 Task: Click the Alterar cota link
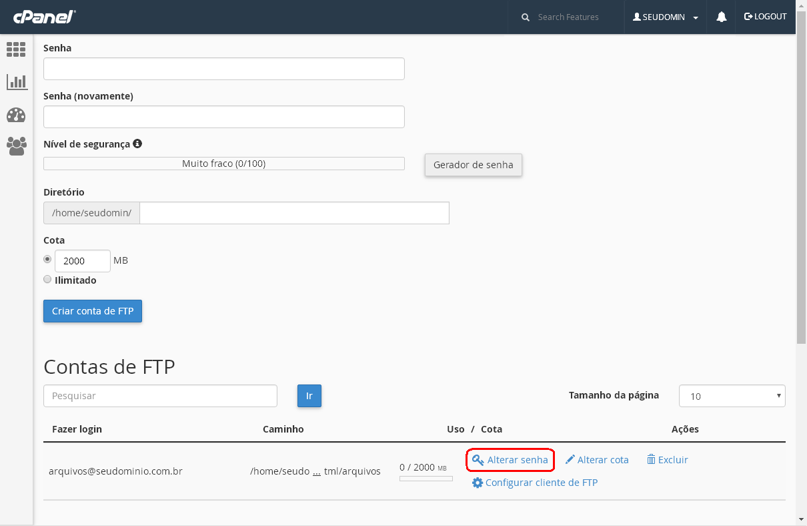click(x=597, y=460)
